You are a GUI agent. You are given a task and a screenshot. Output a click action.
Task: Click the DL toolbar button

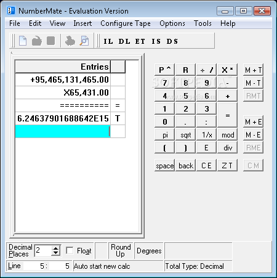tap(124, 41)
